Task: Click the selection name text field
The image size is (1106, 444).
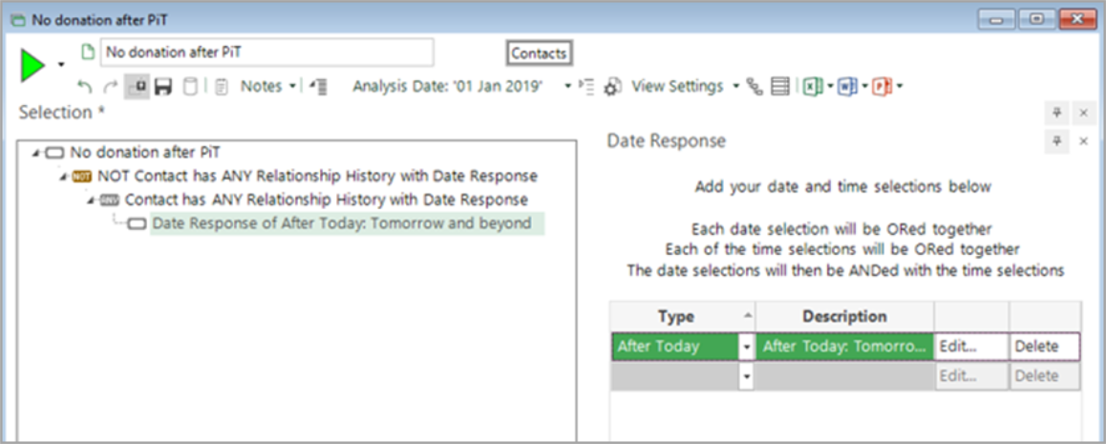Action: point(266,53)
